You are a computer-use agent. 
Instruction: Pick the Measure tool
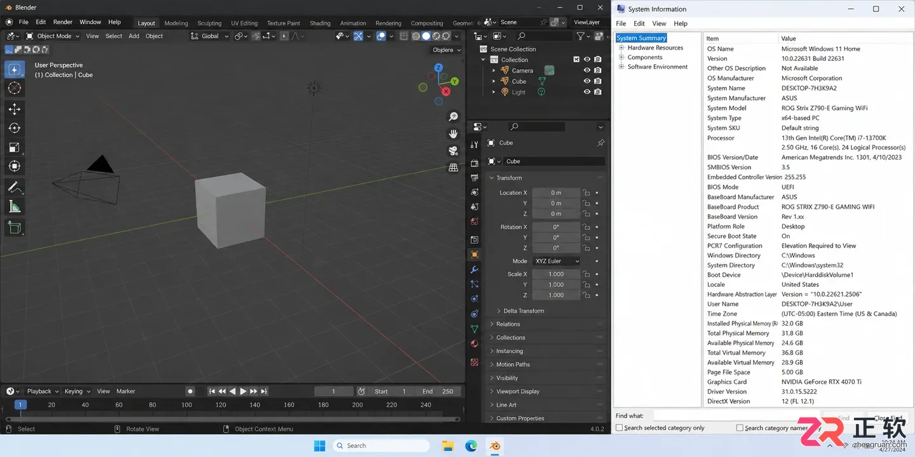[x=14, y=206]
